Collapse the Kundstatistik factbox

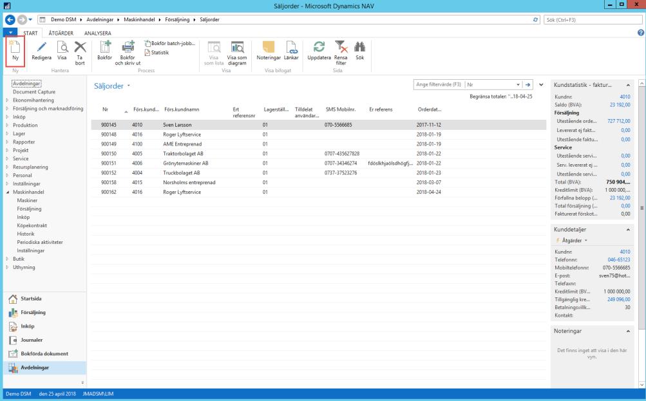(x=628, y=85)
